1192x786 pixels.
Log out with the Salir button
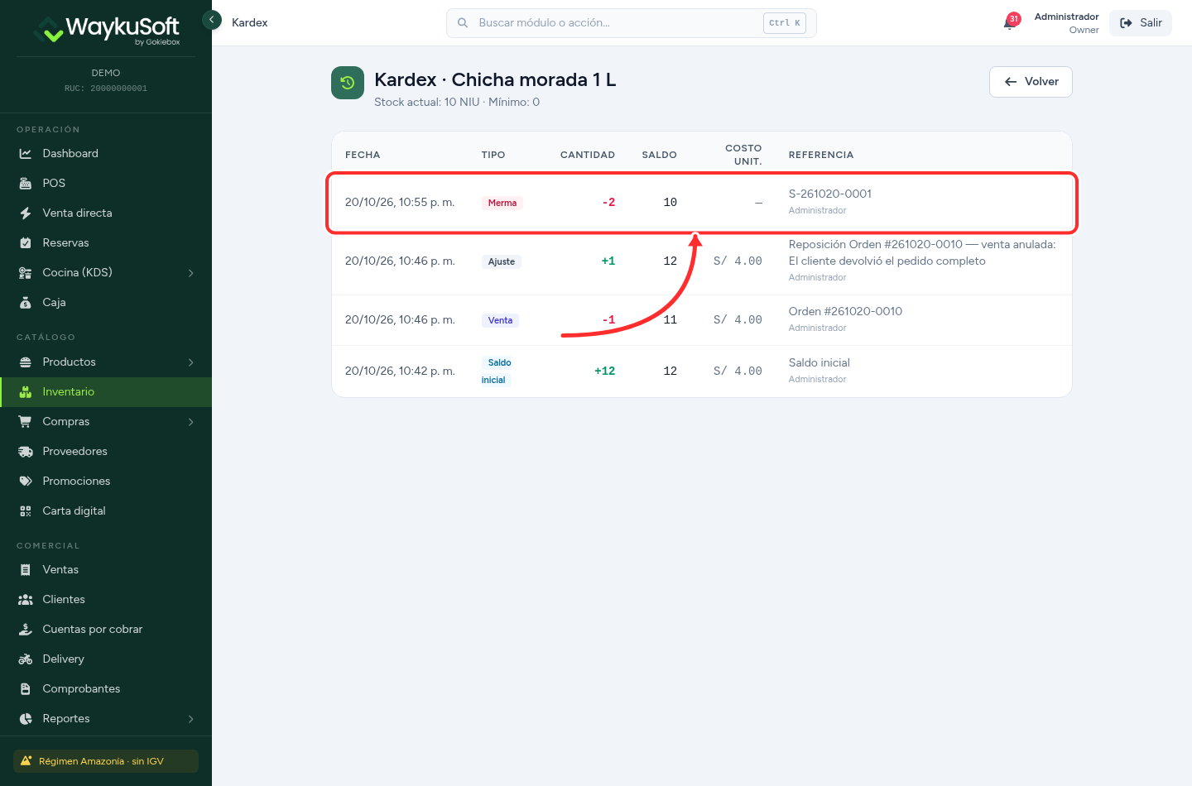pyautogui.click(x=1141, y=23)
